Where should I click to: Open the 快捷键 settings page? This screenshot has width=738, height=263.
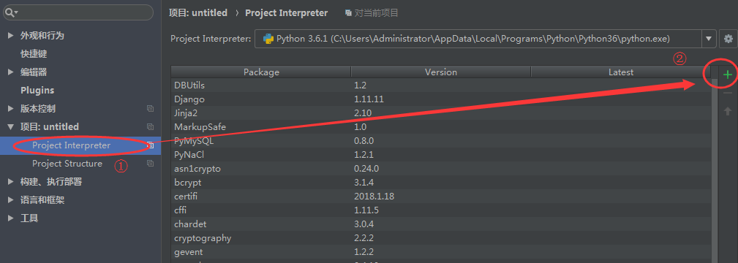click(x=34, y=54)
